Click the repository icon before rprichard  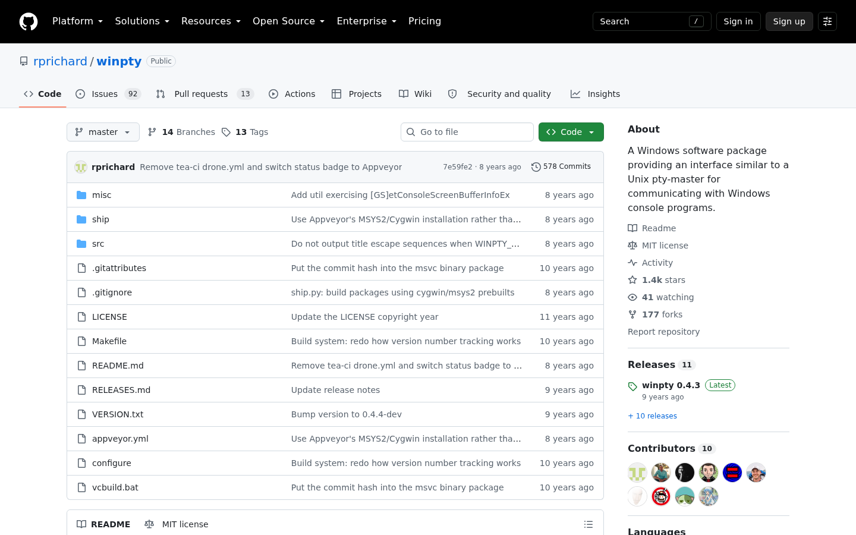coord(24,61)
